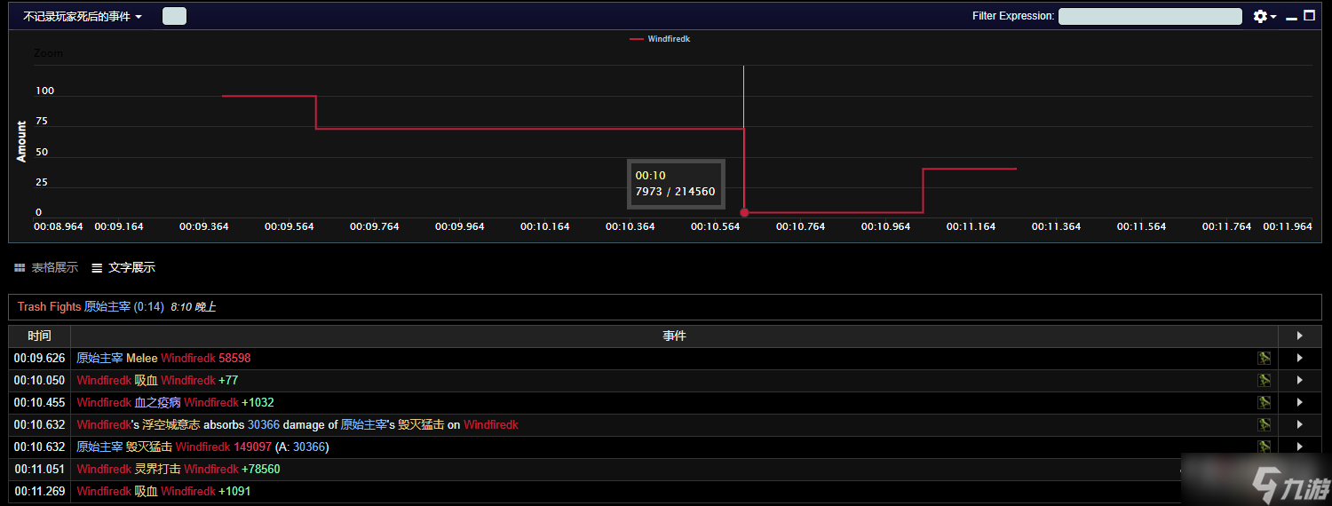Screen dimensions: 1332x506
Task: Open the Melee ability link
Action: (142, 358)
